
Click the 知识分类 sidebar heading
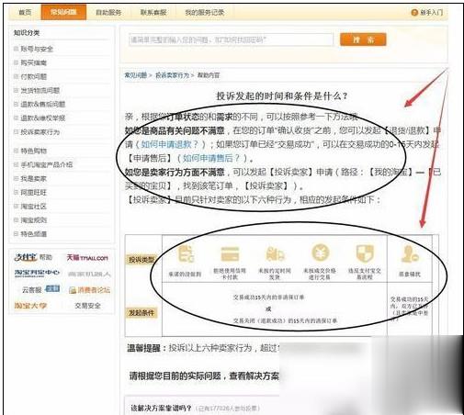point(27,33)
